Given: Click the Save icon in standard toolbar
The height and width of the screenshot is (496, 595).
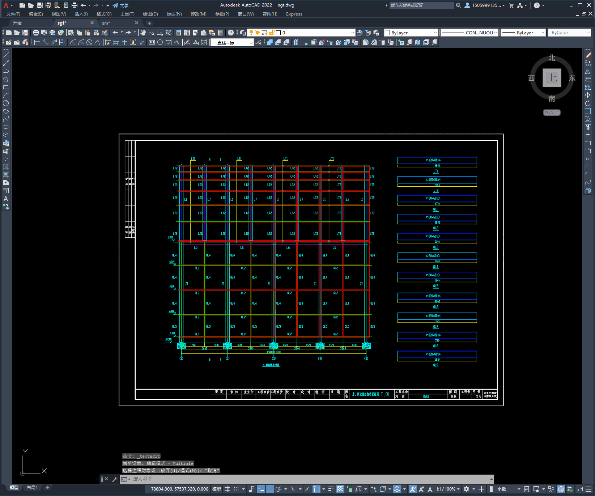Looking at the screenshot, I should 25,33.
